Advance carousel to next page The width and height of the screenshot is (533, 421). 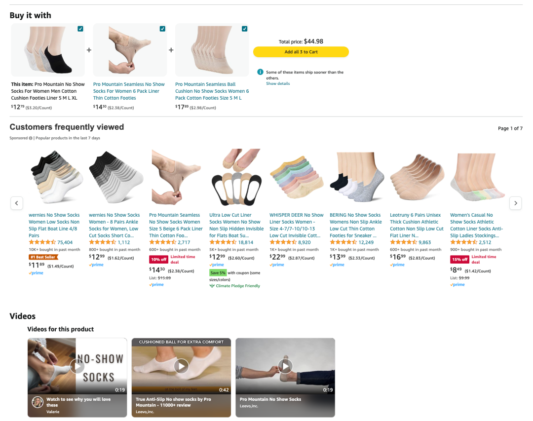515,203
